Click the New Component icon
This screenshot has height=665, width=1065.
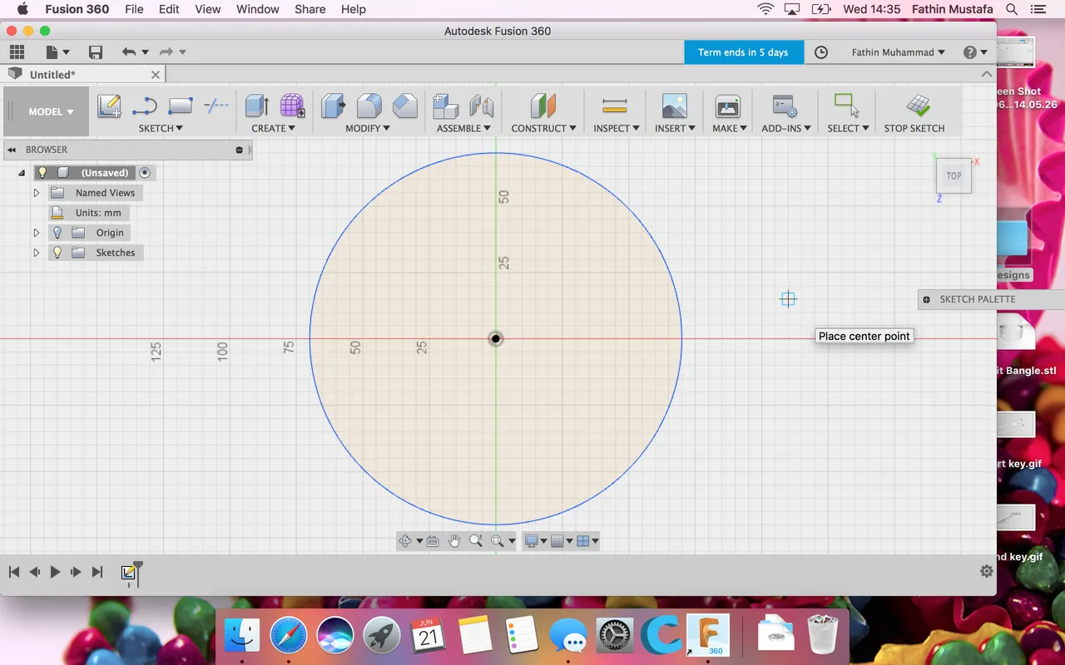tap(446, 106)
